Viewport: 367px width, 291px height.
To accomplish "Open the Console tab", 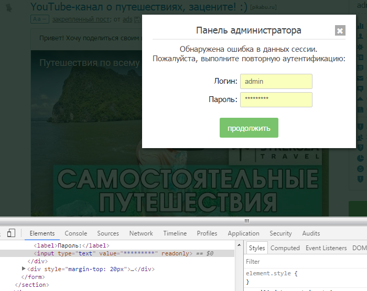I will coord(75,233).
